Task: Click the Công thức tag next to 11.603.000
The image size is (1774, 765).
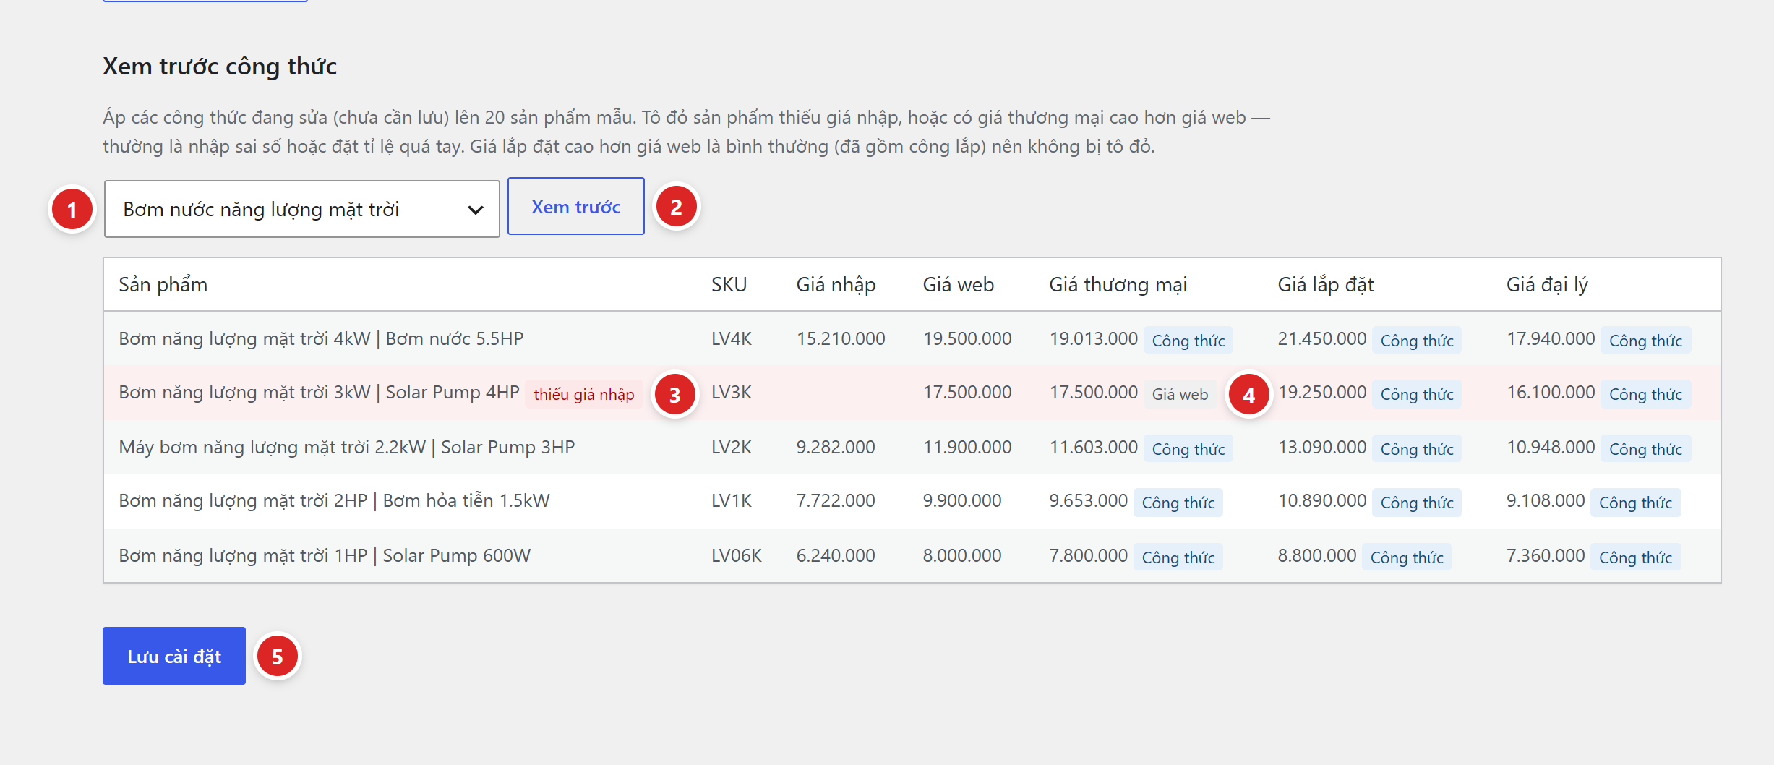Action: click(1188, 449)
